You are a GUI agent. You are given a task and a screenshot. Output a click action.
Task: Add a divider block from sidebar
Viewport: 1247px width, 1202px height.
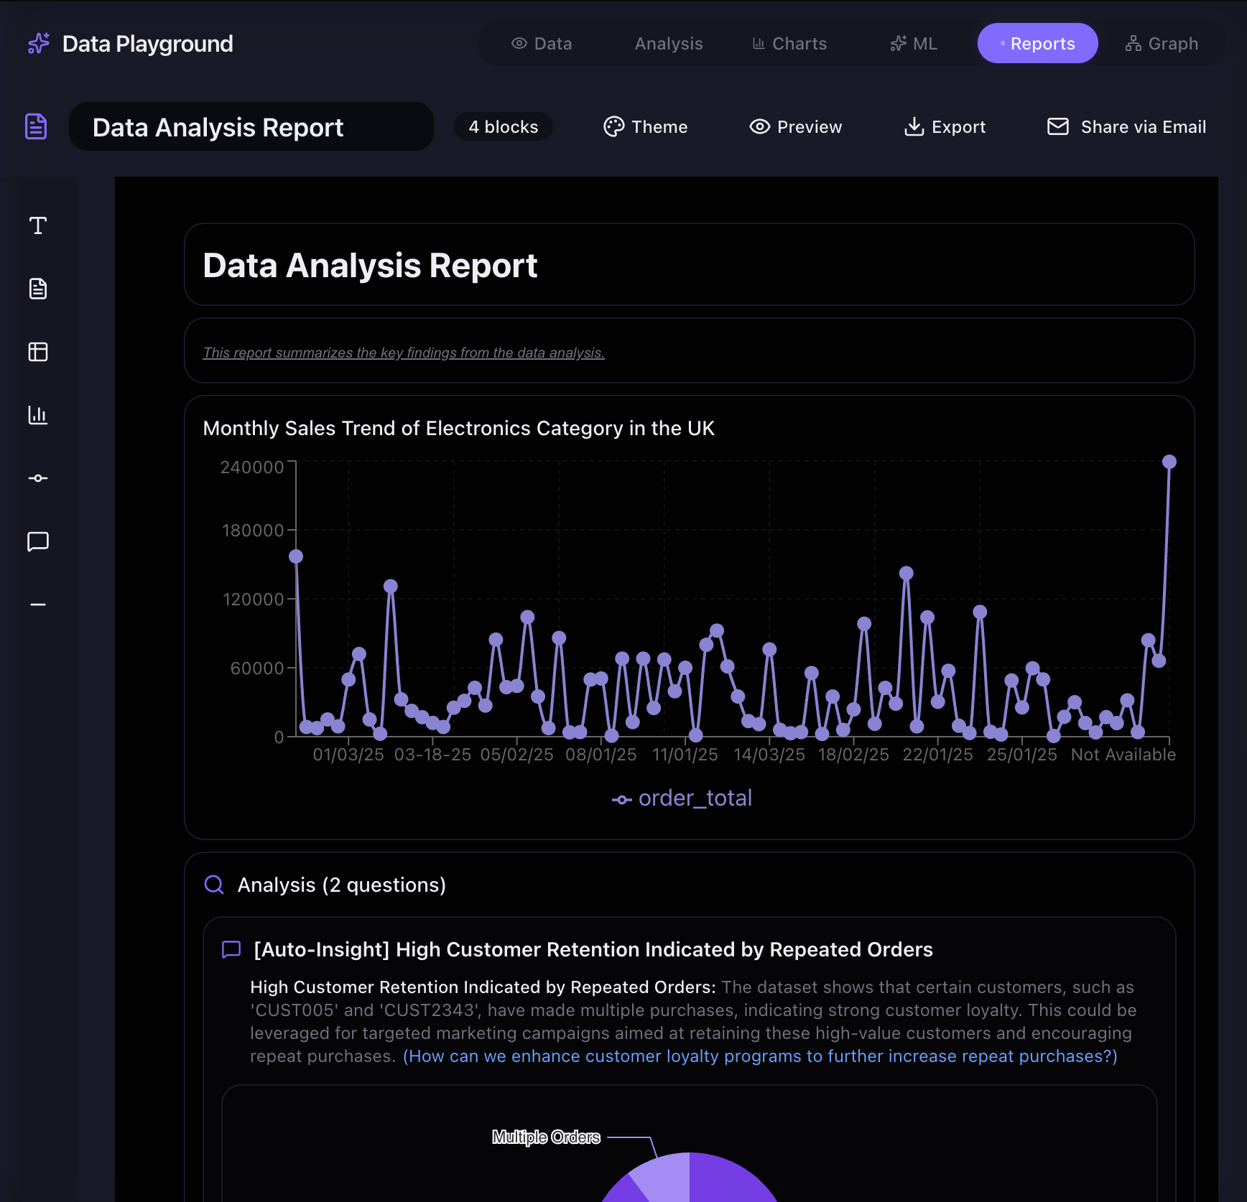pyautogui.click(x=38, y=605)
